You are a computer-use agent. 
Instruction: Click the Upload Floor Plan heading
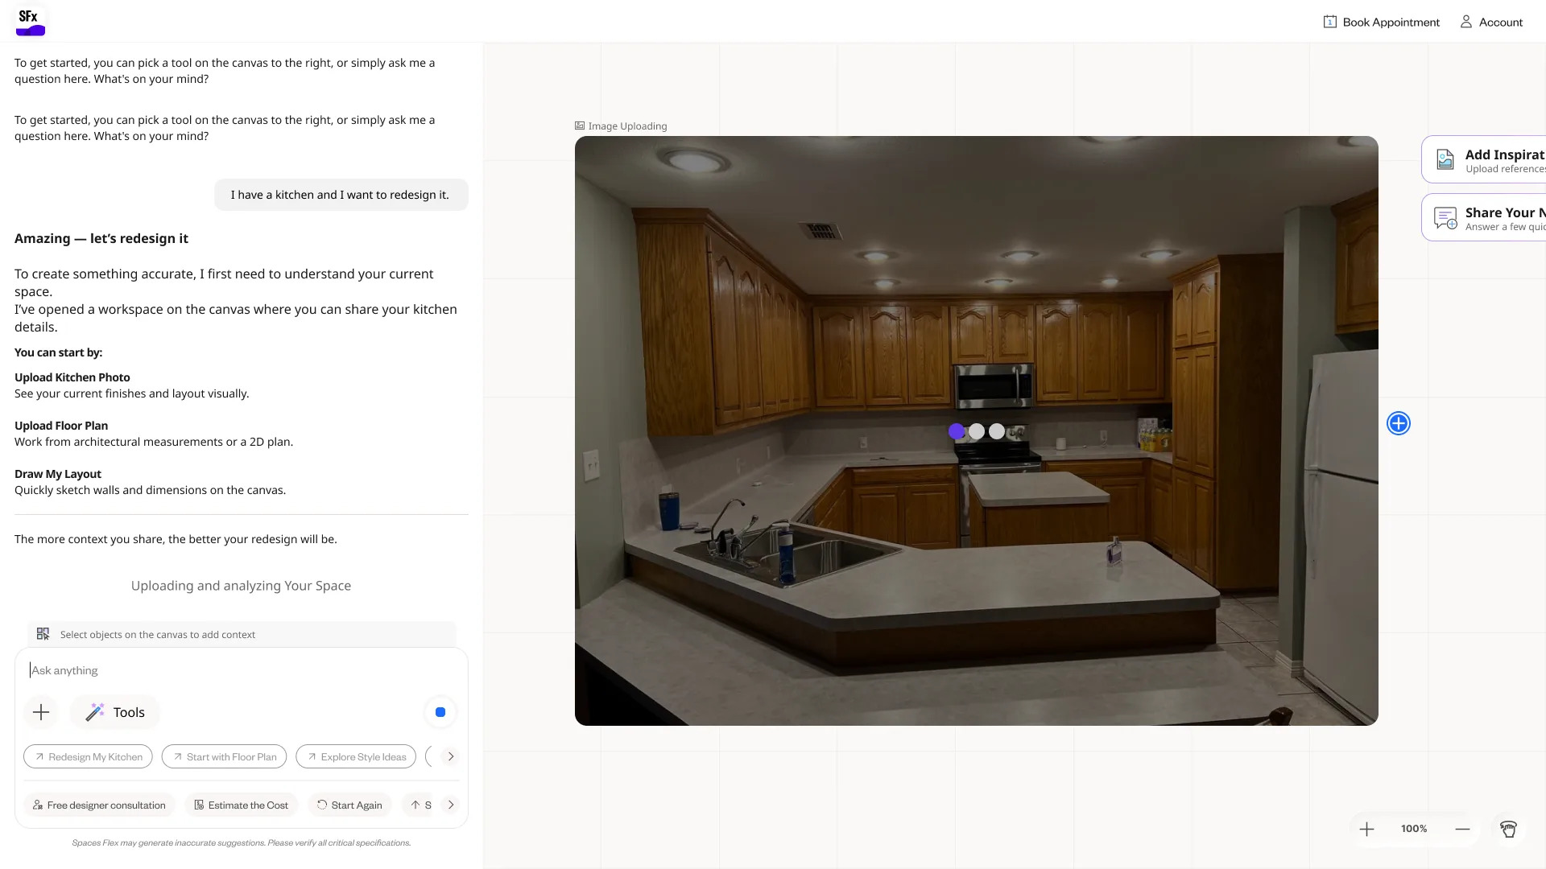coord(61,426)
